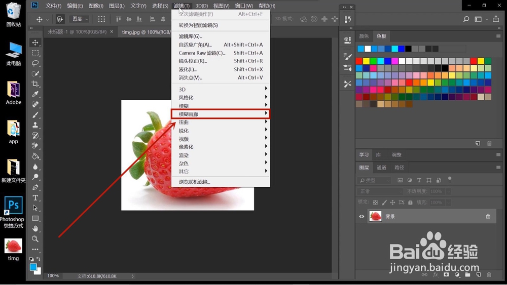Viewport: 507px width, 285px height.
Task: Open the 此电脑 desktop icon
Action: tap(13, 54)
